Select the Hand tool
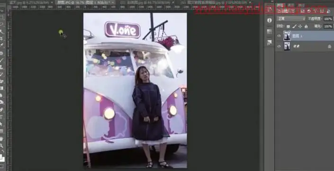The height and width of the screenshot is (171, 334). coord(2,139)
